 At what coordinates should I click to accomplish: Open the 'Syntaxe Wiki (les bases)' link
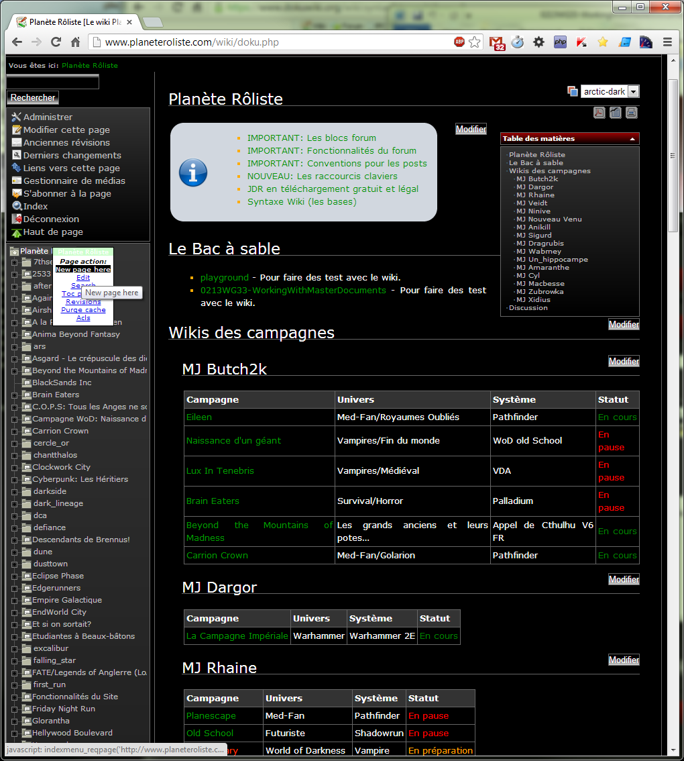click(x=302, y=201)
